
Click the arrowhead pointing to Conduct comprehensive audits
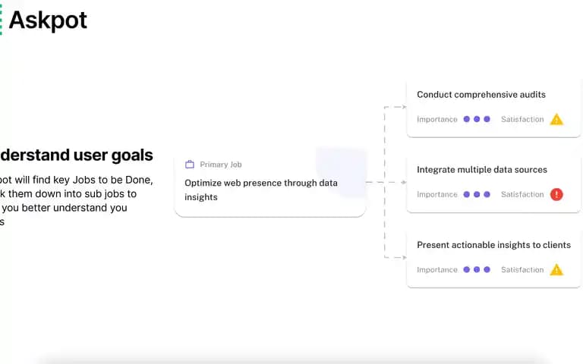coord(404,107)
